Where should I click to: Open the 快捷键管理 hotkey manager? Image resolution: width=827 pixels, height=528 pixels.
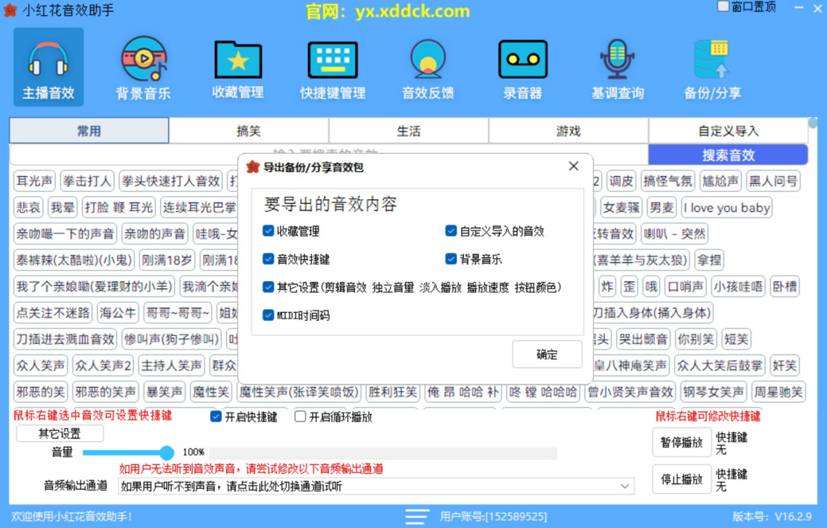(333, 65)
